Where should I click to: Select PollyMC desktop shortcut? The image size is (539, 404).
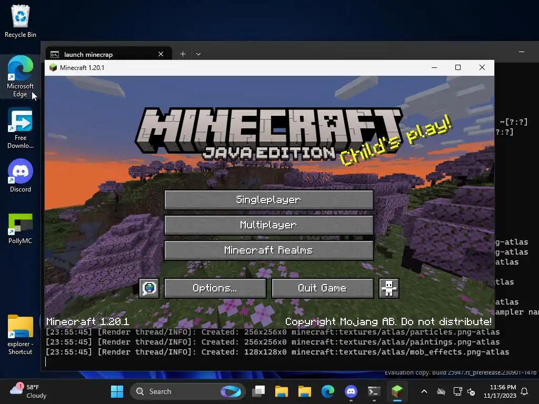point(21,228)
